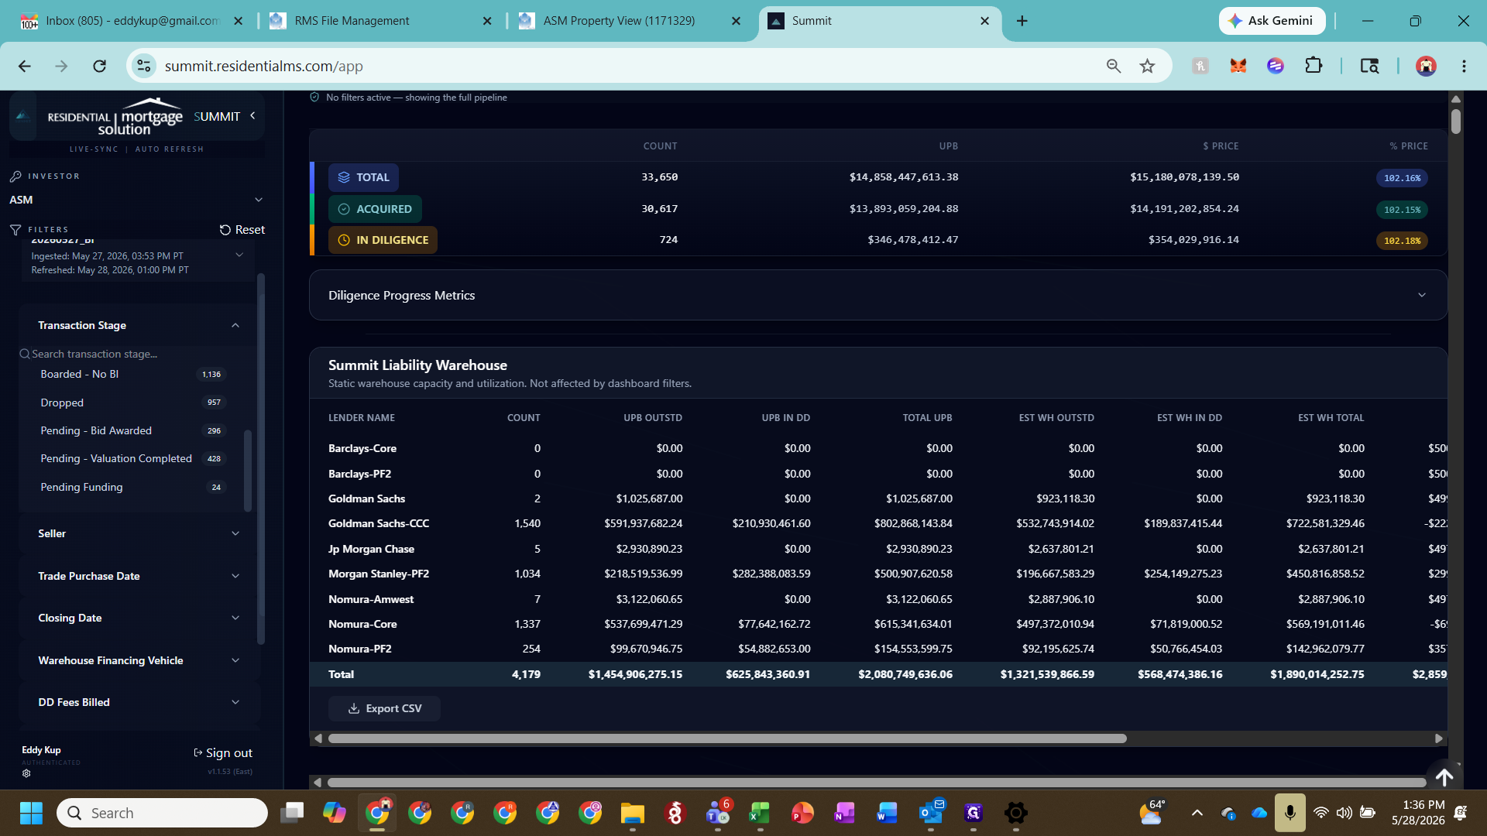Image resolution: width=1487 pixels, height=836 pixels.
Task: Close the ASM Property View tab
Action: 736,21
